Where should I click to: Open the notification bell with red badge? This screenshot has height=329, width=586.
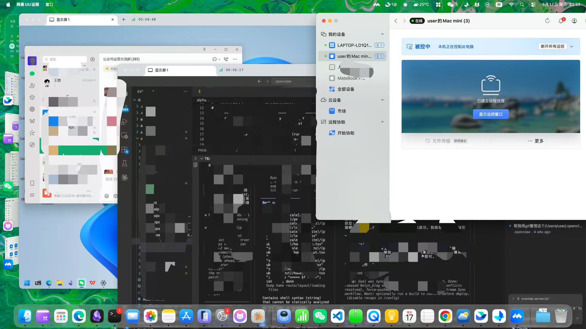pyautogui.click(x=561, y=21)
